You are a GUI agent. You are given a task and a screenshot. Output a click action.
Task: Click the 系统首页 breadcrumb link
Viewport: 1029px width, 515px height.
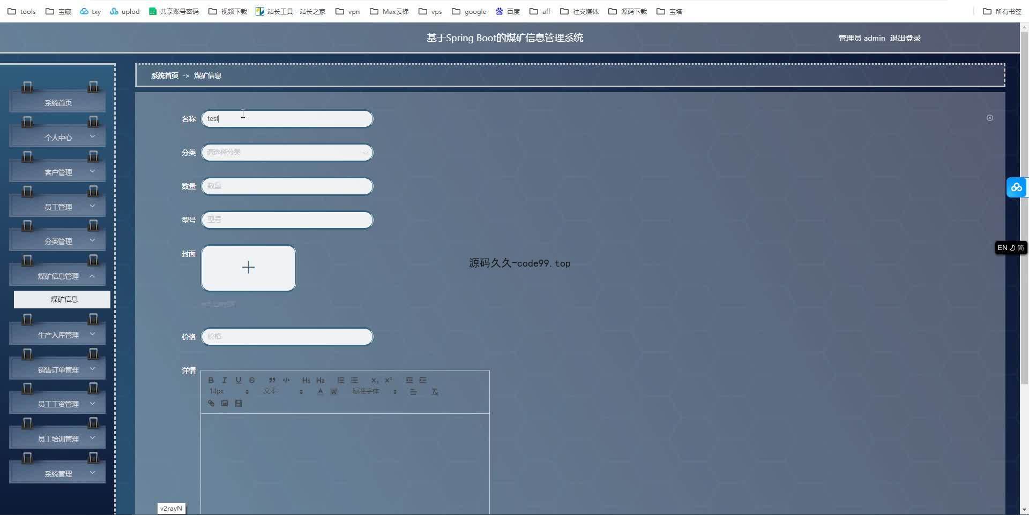(x=165, y=75)
